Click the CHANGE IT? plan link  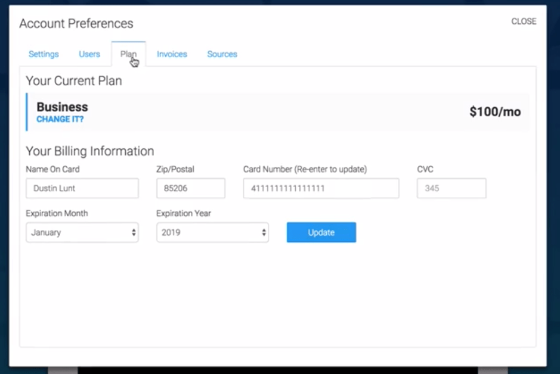60,119
